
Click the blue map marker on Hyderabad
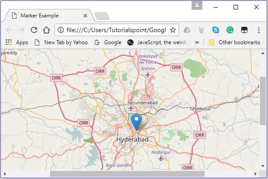coord(137,121)
